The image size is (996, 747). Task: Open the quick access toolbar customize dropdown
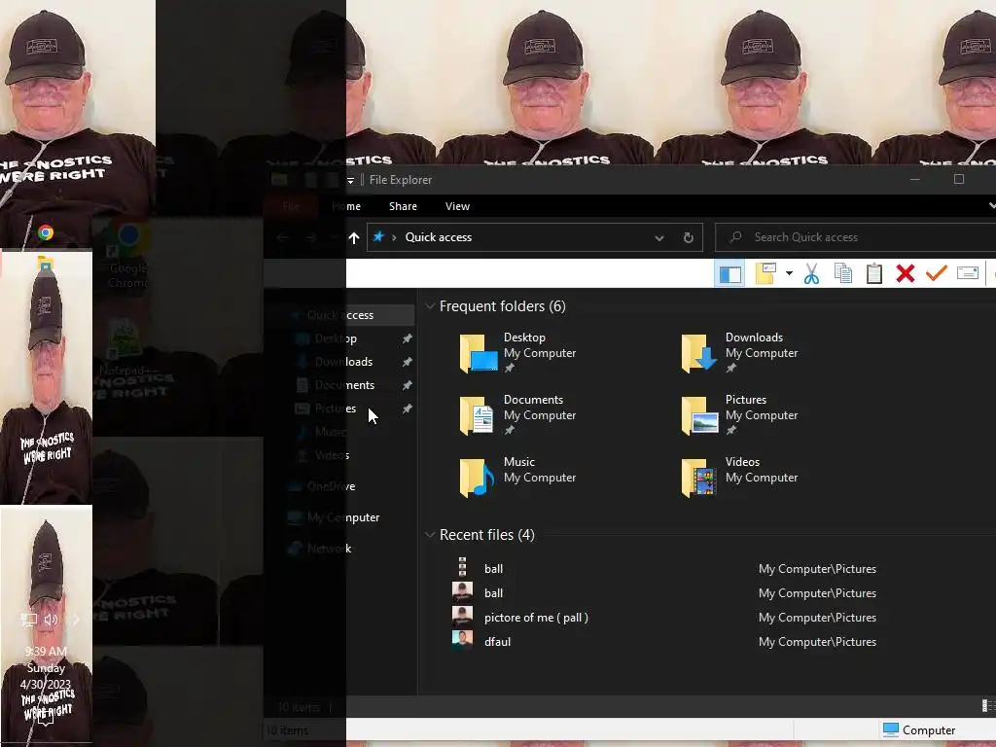click(350, 180)
